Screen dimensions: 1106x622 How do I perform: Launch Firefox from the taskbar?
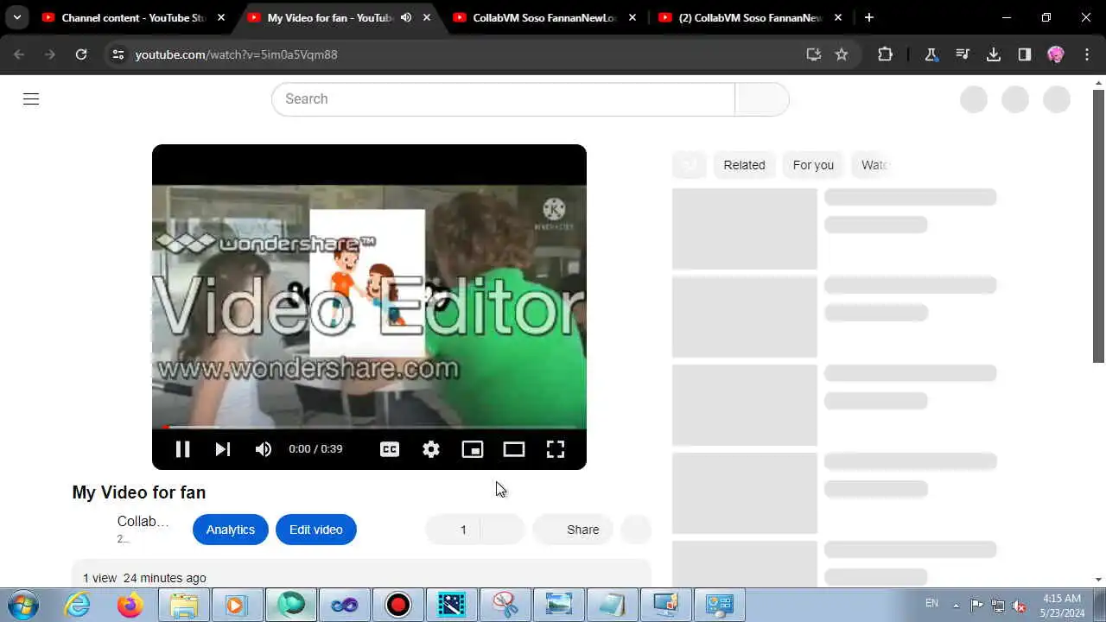130,605
